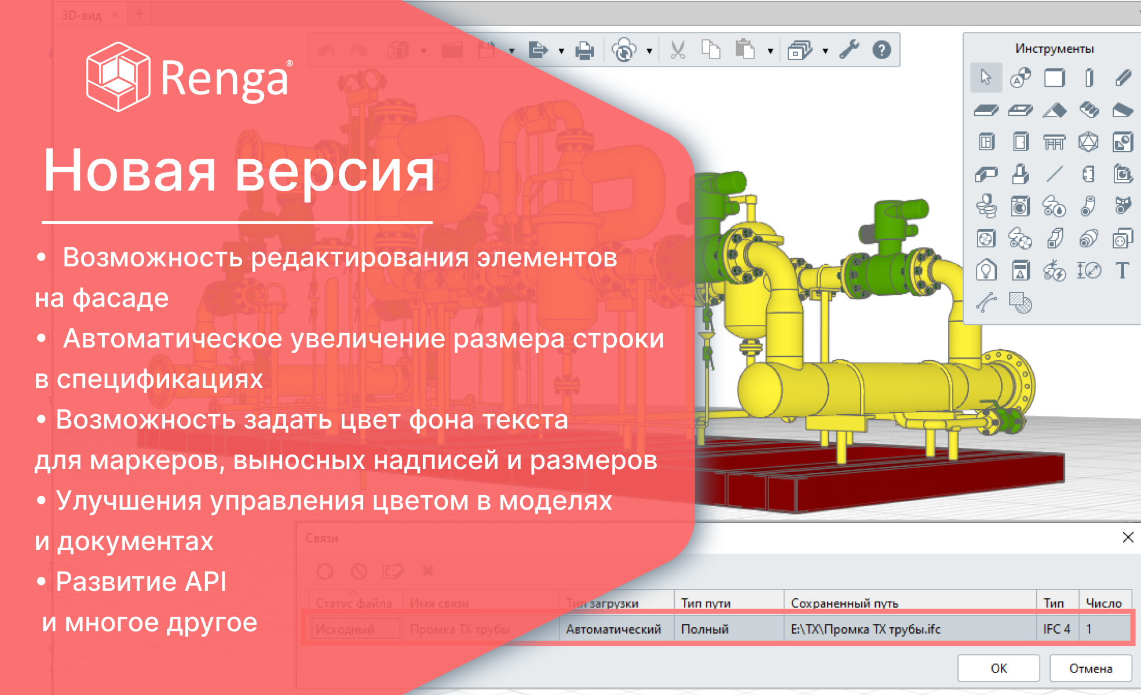The width and height of the screenshot is (1141, 695).
Task: Pick the toilet sanitary equipment tool
Action: (x=986, y=206)
